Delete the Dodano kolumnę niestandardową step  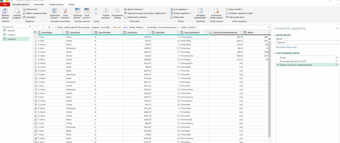[278, 65]
